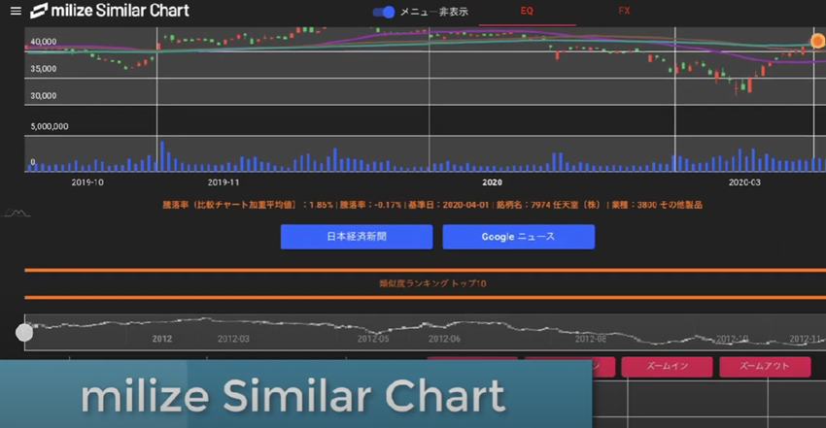
Task: Click the 基準日：2020-04-01 text
Action: 448,205
